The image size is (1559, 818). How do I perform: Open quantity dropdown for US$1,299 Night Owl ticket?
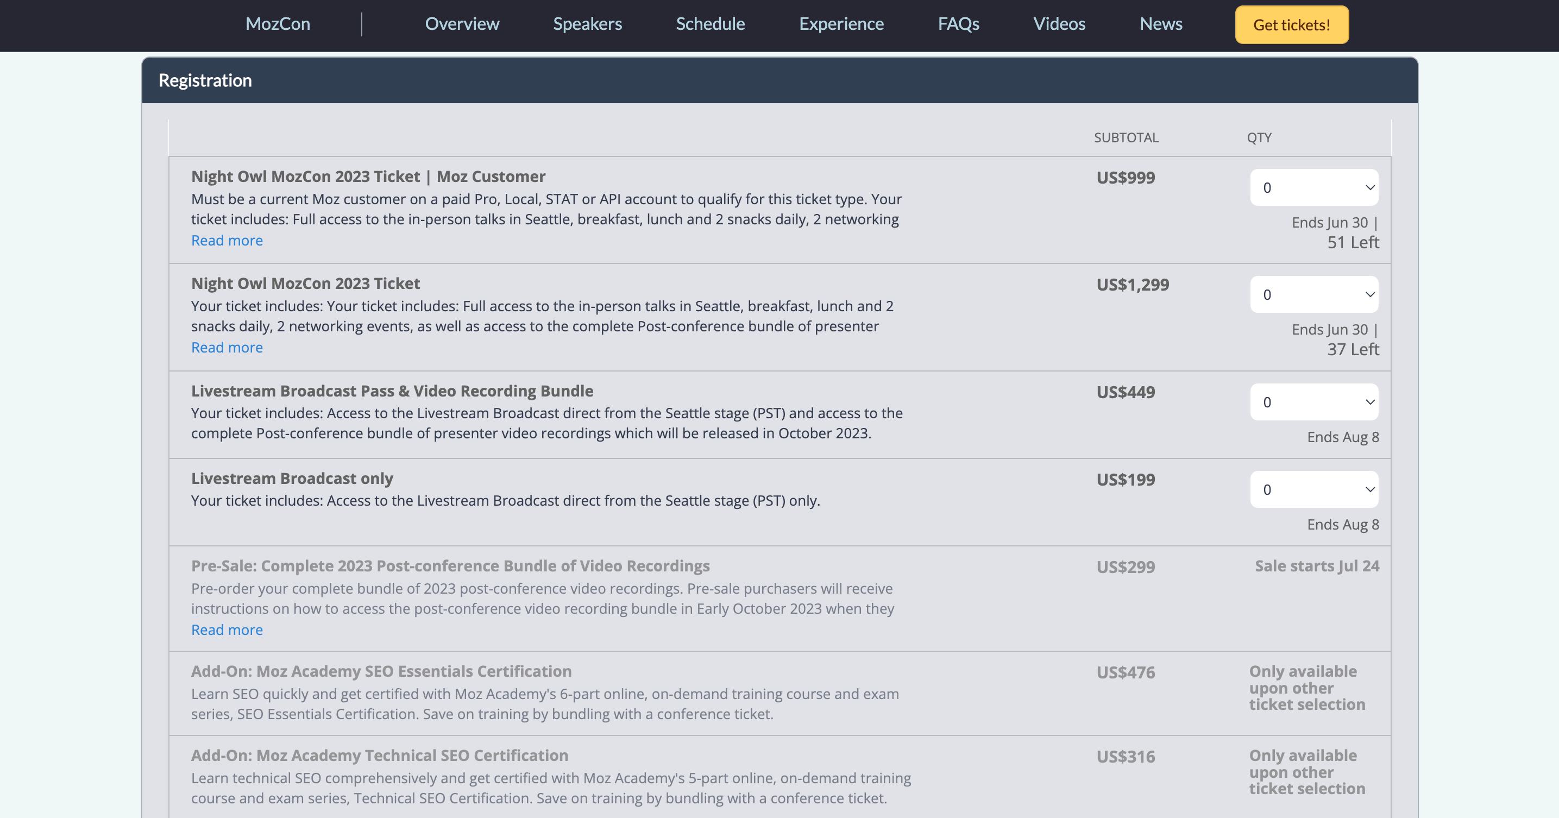point(1314,294)
